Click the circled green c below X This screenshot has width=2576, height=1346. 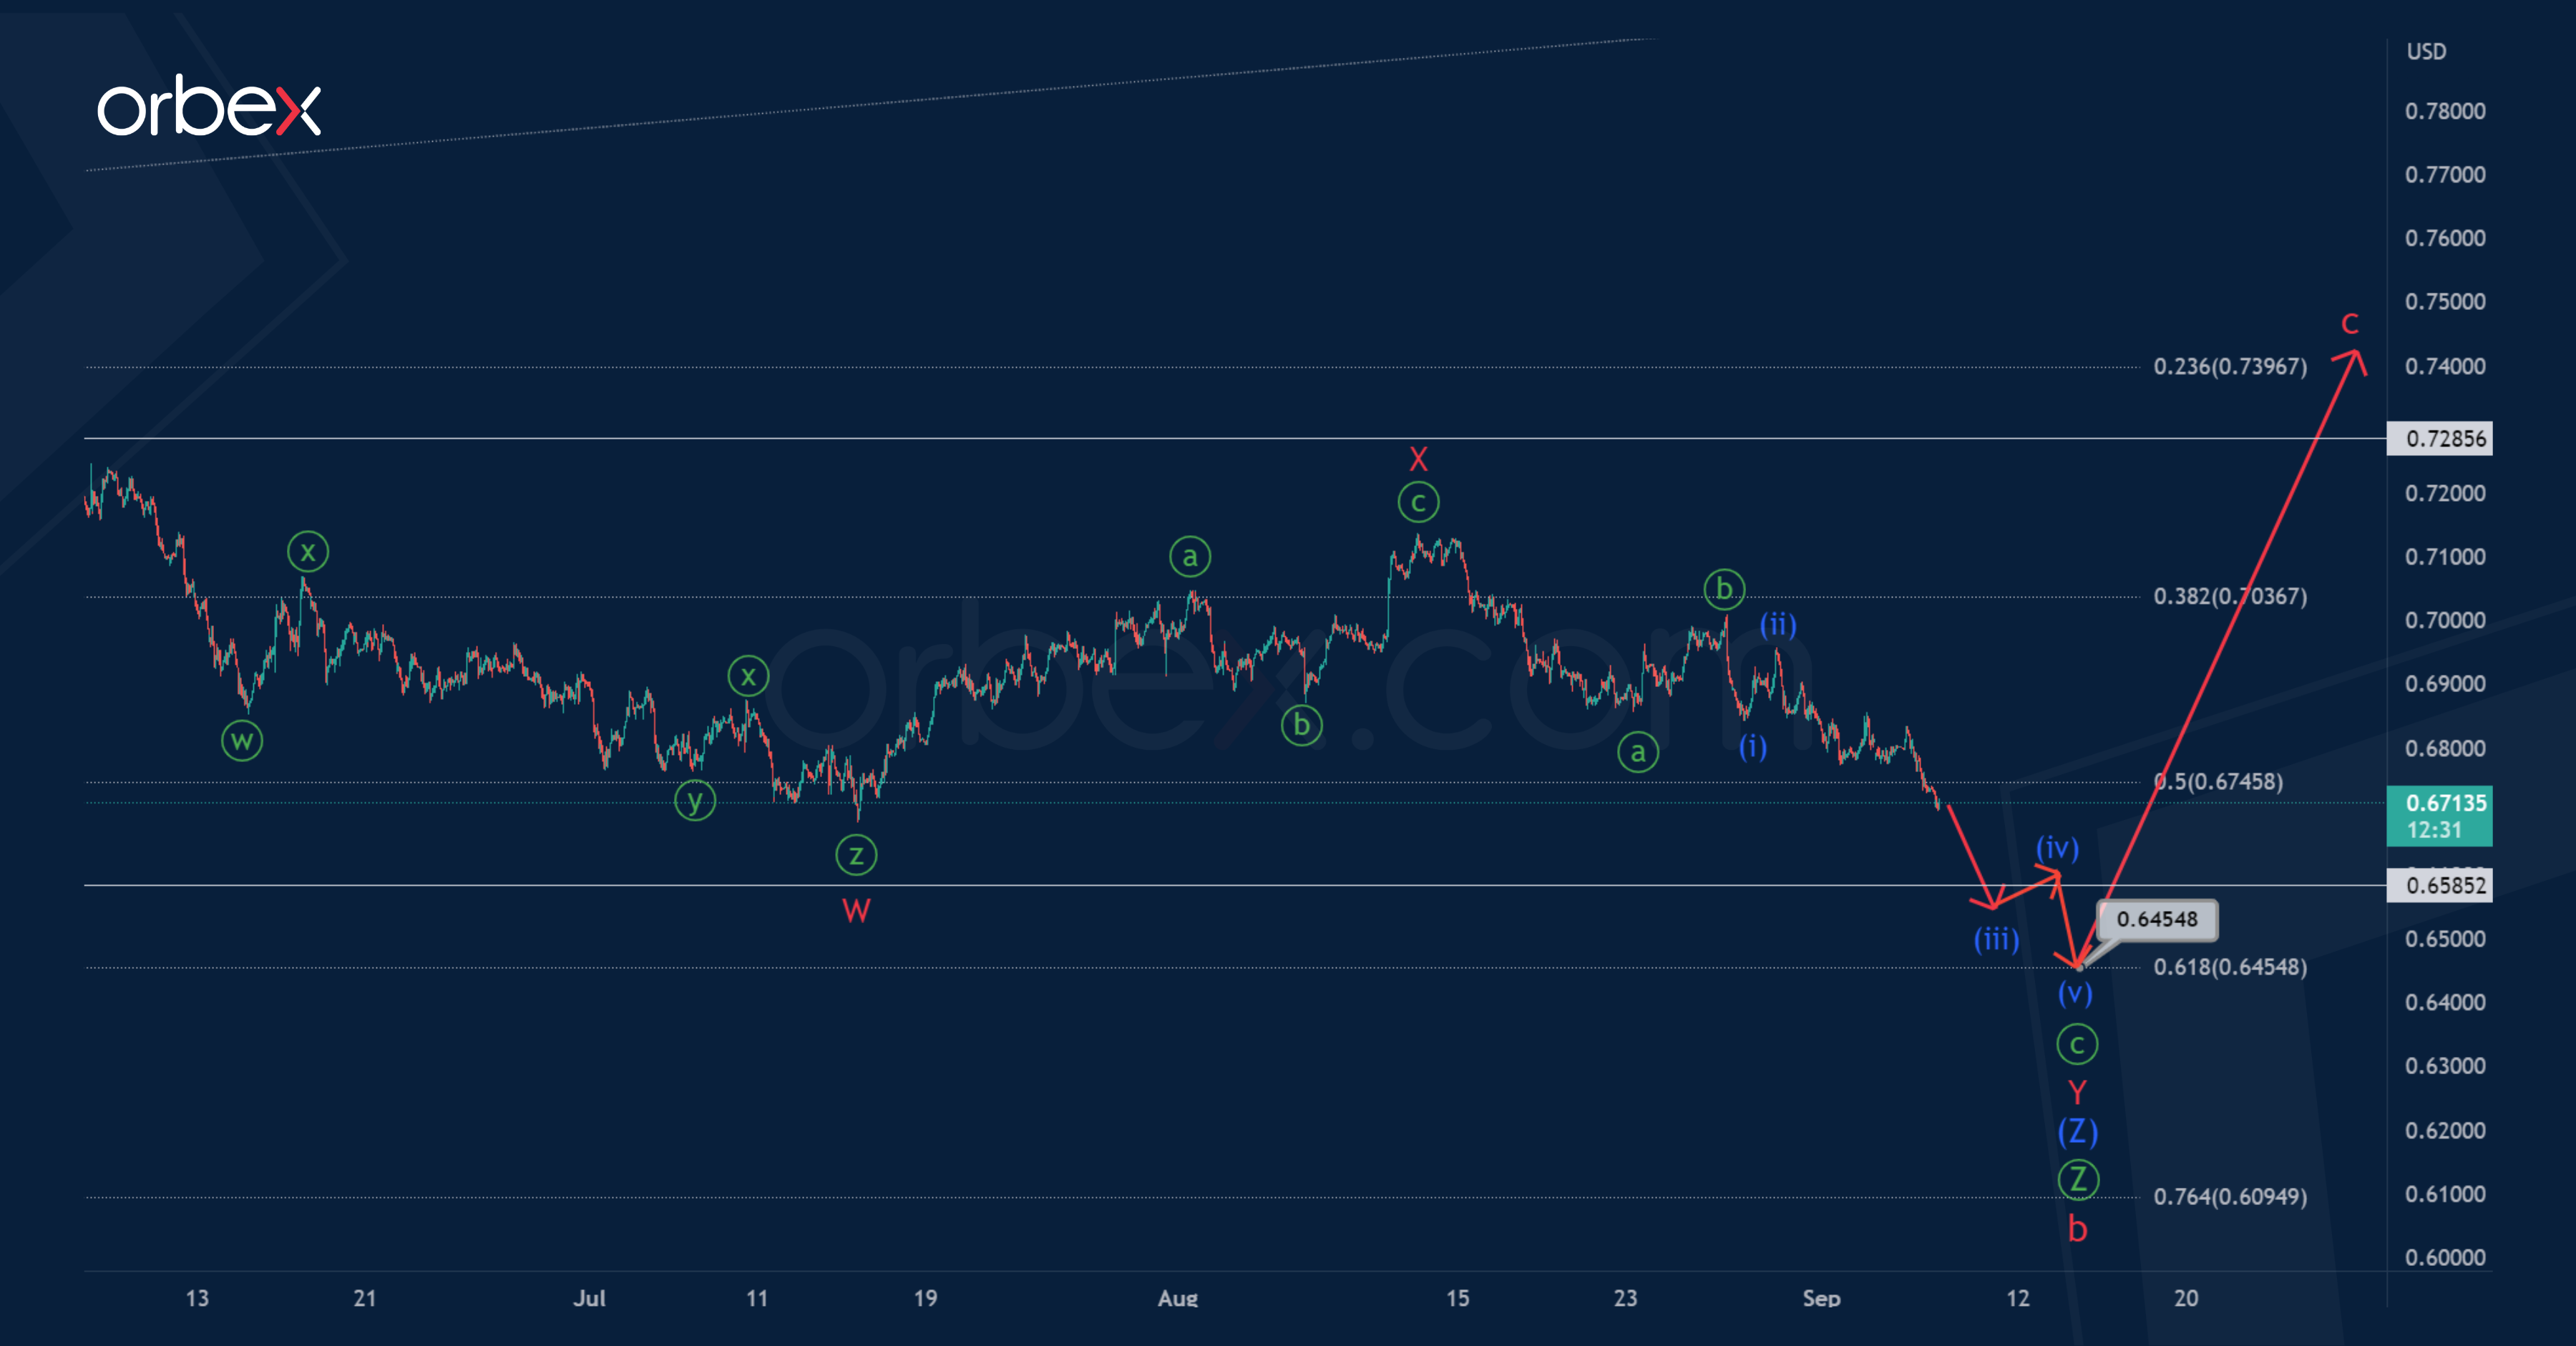[x=1418, y=502]
